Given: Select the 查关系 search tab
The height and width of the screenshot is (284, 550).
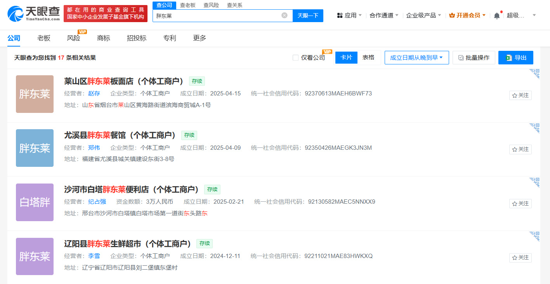Looking at the screenshot, I should click(234, 5).
